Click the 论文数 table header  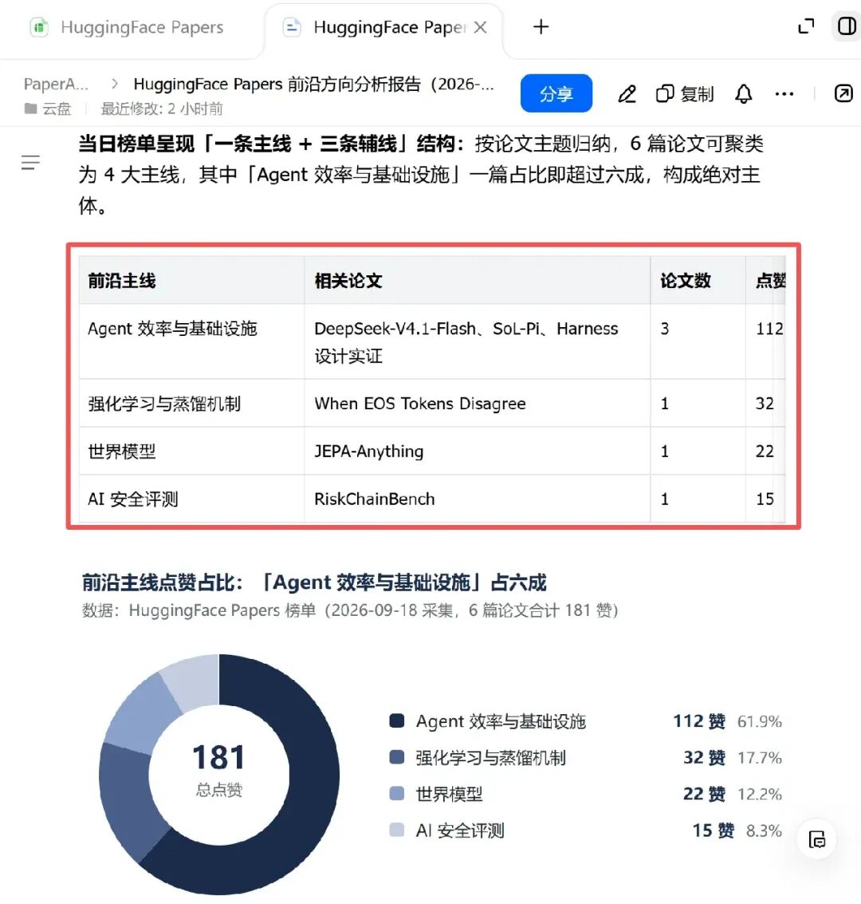click(x=698, y=281)
